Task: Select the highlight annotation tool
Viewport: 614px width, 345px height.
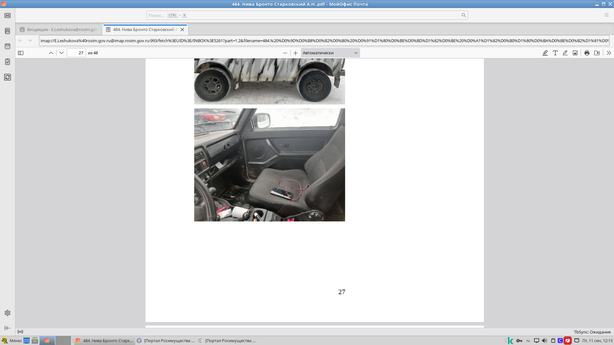Action: pos(545,53)
